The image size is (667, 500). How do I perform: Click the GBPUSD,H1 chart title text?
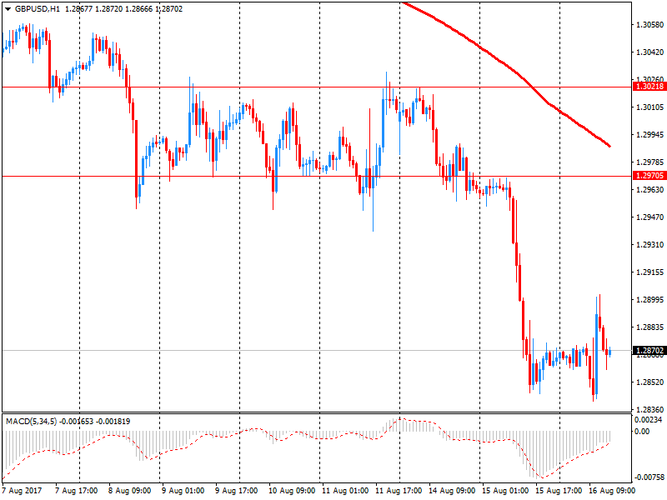coord(37,9)
